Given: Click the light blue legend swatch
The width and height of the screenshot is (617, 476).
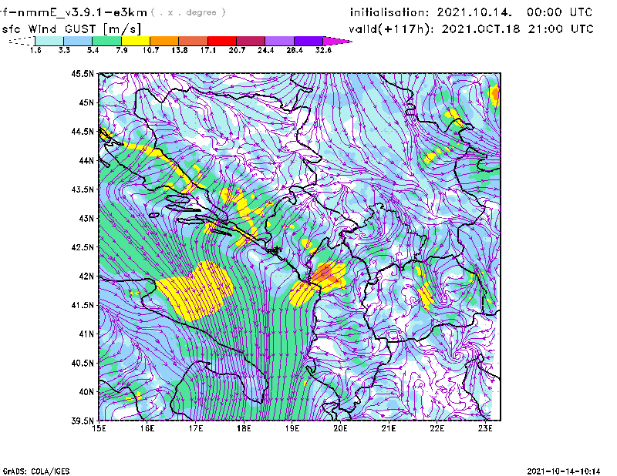Looking at the screenshot, I should point(78,41).
